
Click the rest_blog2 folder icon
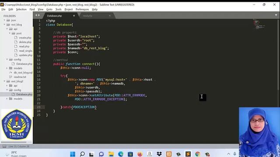point(8,82)
